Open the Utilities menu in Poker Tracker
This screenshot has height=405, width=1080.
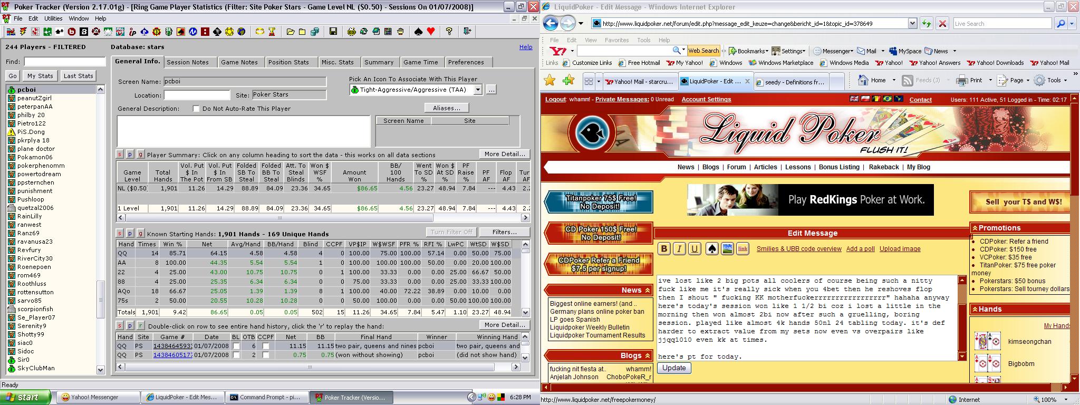(53, 18)
